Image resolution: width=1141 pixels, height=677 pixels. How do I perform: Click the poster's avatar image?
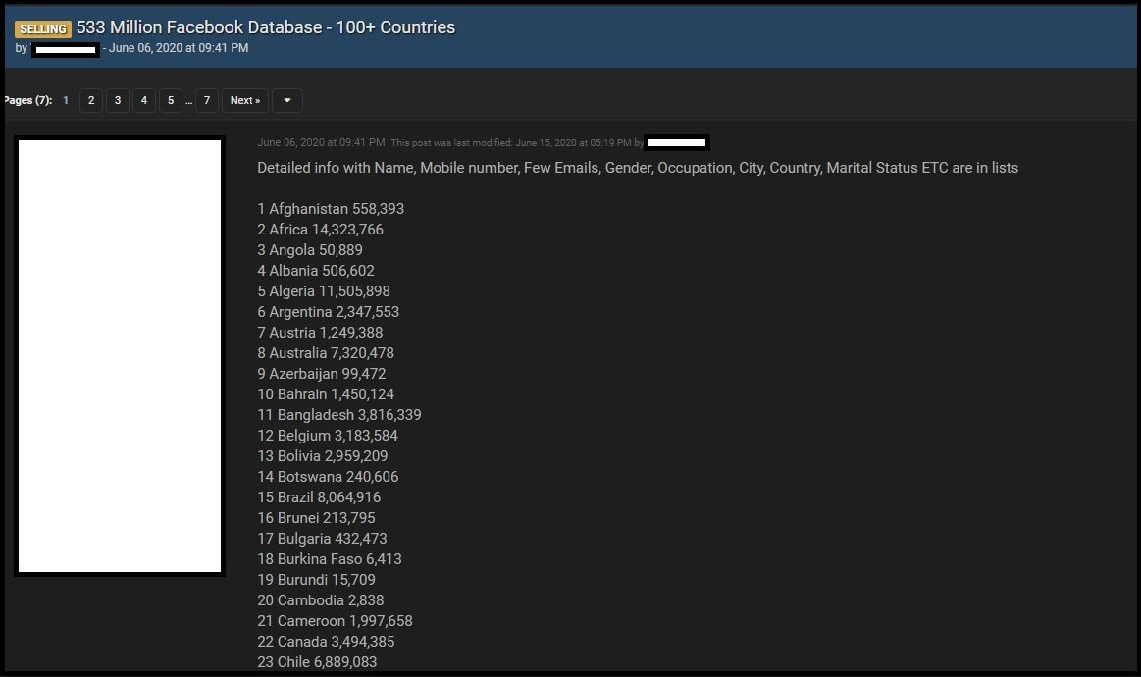coord(120,355)
